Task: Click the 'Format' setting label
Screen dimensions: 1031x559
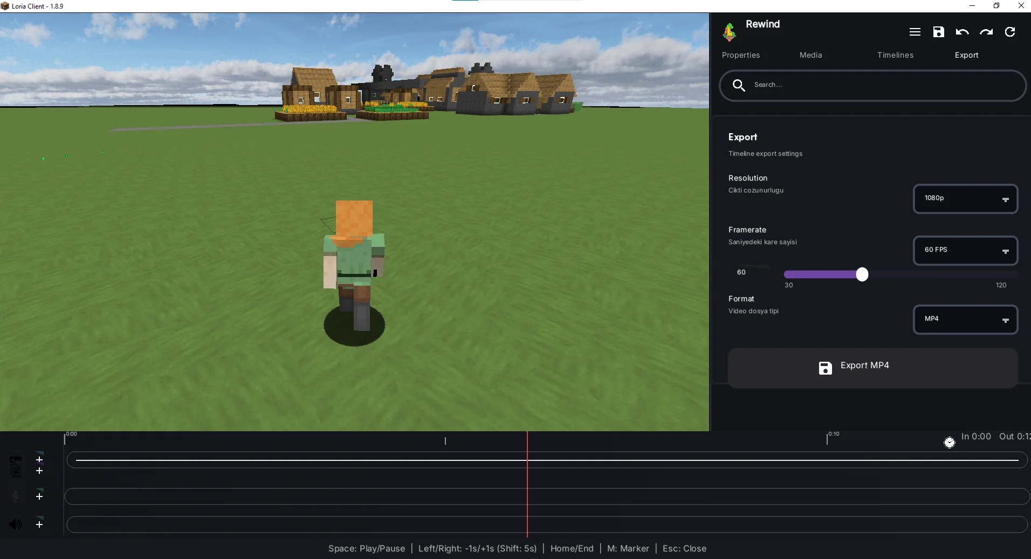Action: pyautogui.click(x=741, y=299)
